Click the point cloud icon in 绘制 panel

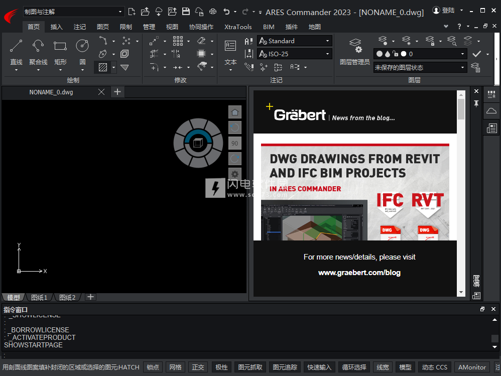(x=126, y=41)
